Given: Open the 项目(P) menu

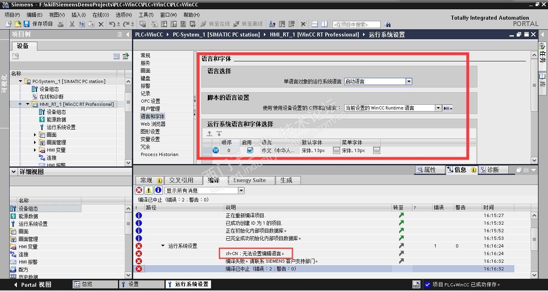Looking at the screenshot, I should tap(12, 15).
